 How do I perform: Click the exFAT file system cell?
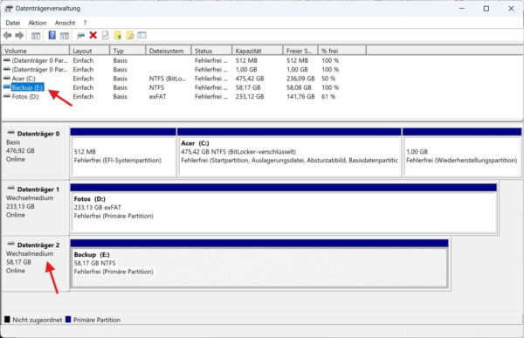point(157,97)
